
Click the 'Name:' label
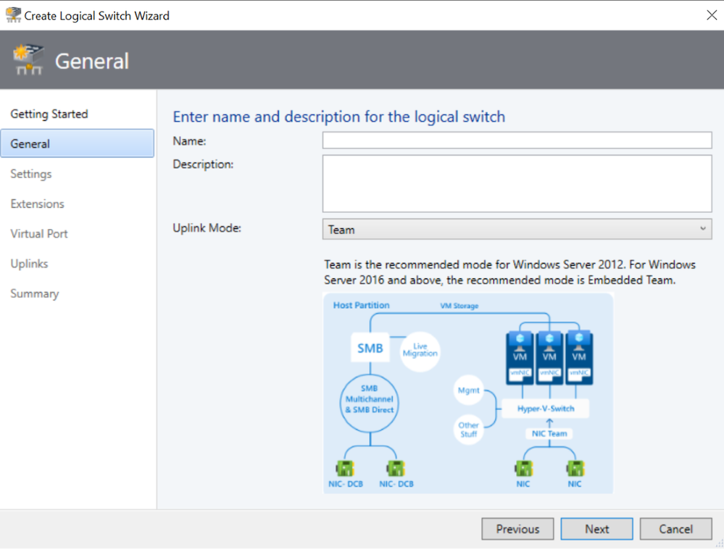click(x=189, y=141)
